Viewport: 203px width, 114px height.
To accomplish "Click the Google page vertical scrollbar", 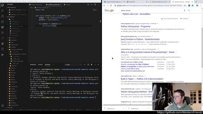I will tap(202, 47).
